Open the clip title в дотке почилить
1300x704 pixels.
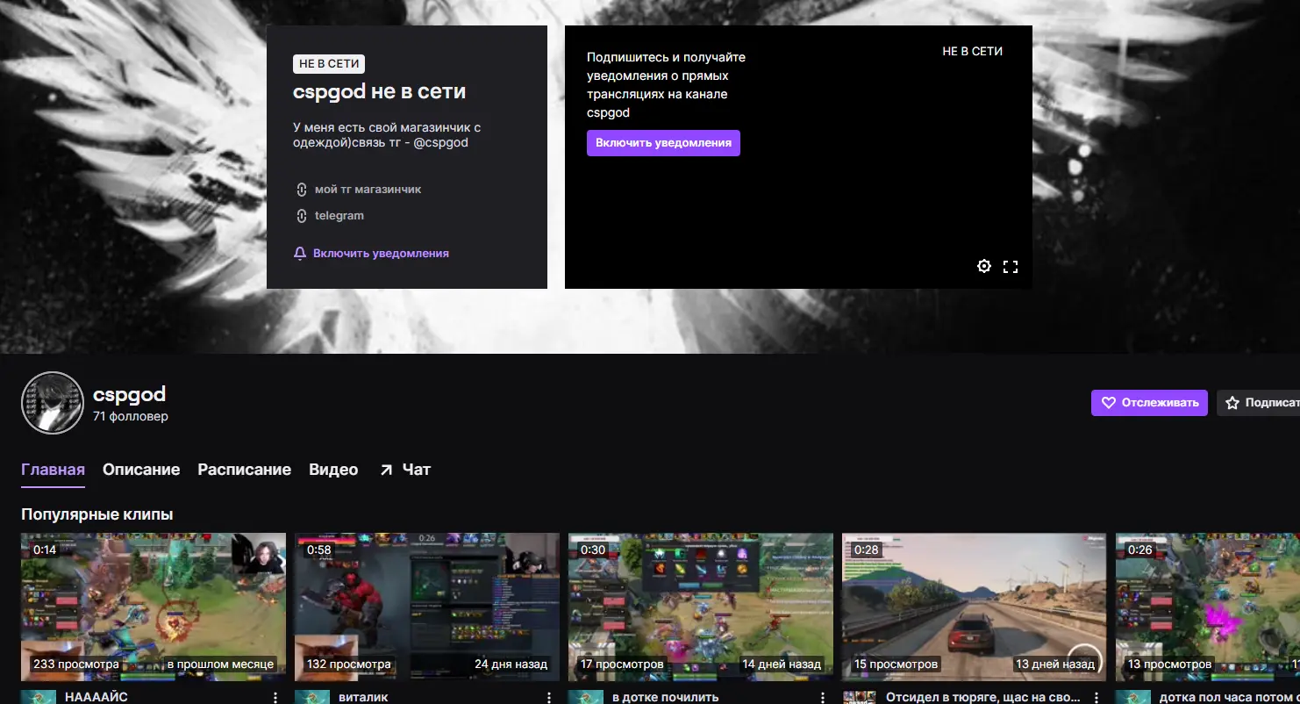click(666, 697)
